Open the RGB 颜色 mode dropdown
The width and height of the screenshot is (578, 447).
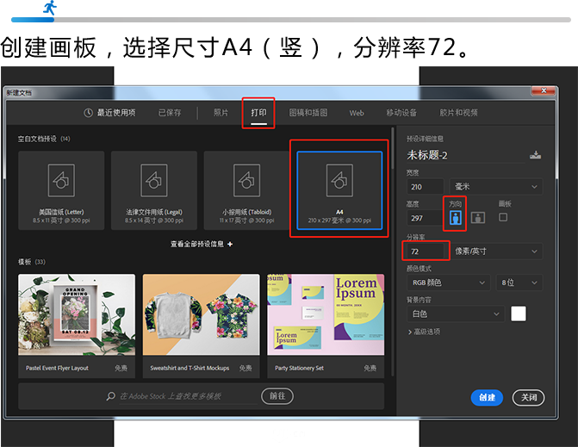(448, 282)
